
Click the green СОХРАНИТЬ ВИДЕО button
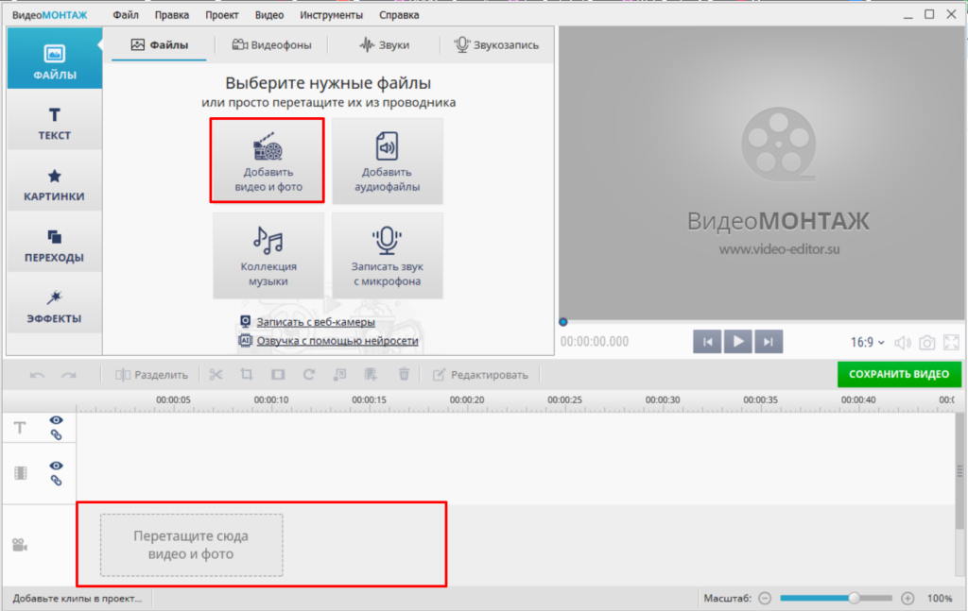tap(899, 374)
